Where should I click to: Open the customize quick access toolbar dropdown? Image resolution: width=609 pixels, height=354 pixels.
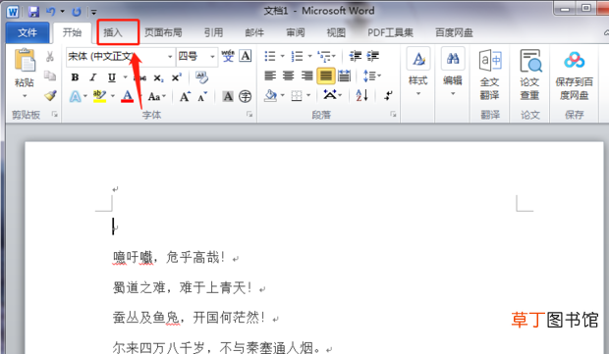pyautogui.click(x=93, y=13)
